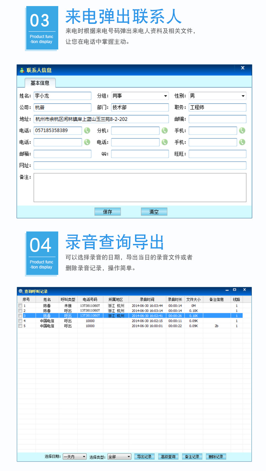This screenshot has width=266, height=471.
Task: Click the 高级查询 button
Action: point(168,457)
